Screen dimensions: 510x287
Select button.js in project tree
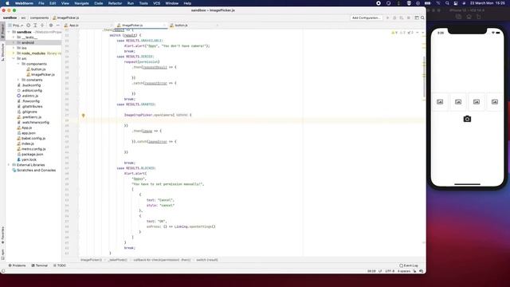(x=38, y=69)
